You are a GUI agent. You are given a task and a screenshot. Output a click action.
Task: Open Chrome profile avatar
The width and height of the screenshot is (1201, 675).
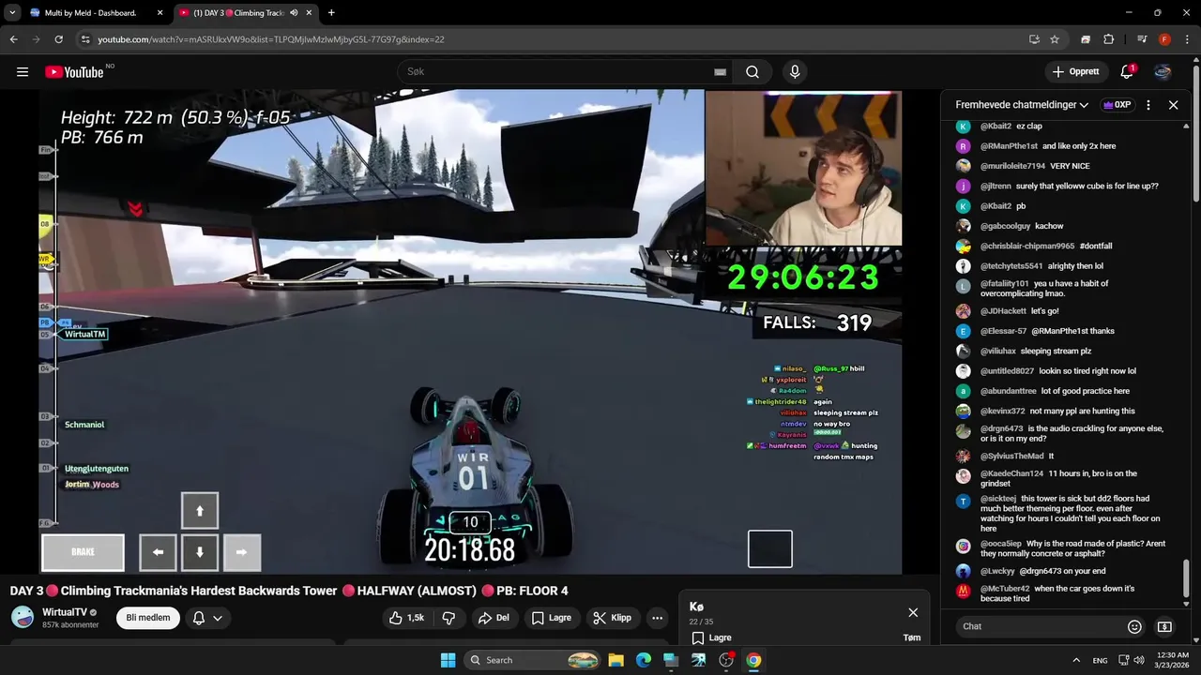click(1164, 39)
